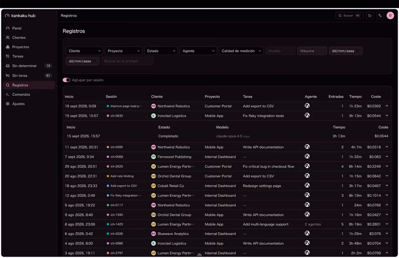Click Cobalt Retail Co client avatar
This screenshot has width=399, height=258.
(153, 186)
